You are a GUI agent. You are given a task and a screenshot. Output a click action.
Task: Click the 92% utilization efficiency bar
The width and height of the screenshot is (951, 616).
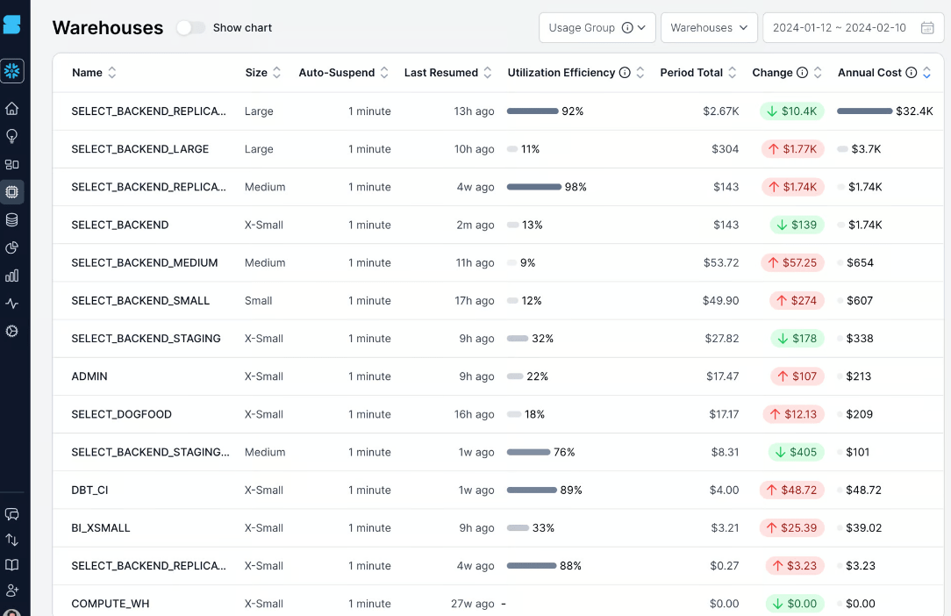pyautogui.click(x=533, y=111)
